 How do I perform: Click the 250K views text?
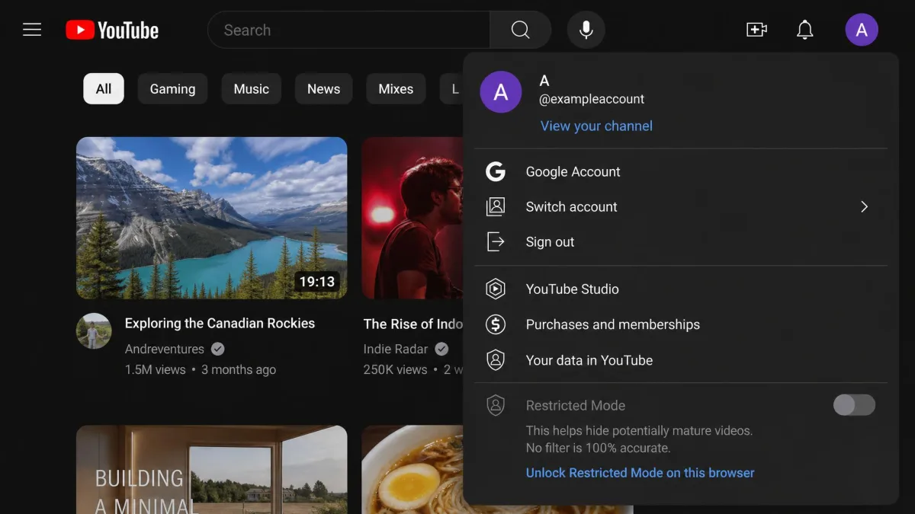click(396, 369)
